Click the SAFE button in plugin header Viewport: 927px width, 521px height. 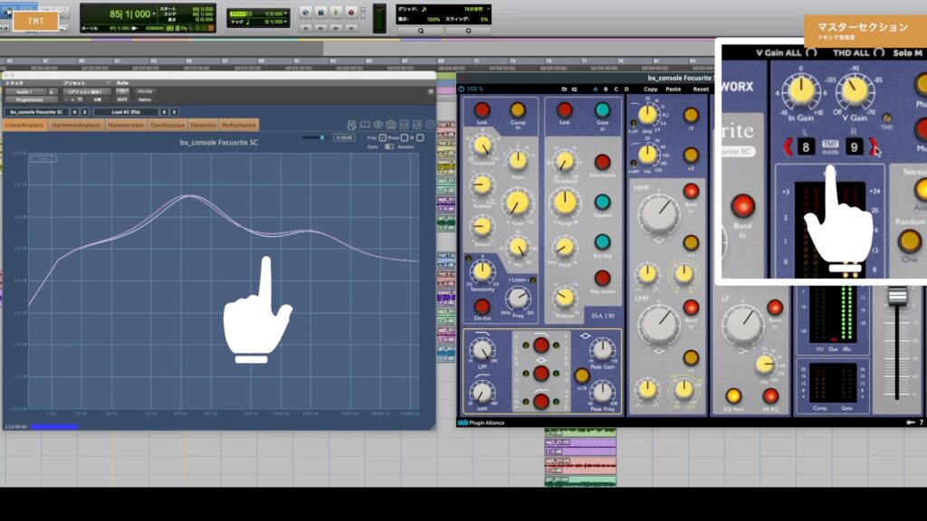click(x=122, y=99)
